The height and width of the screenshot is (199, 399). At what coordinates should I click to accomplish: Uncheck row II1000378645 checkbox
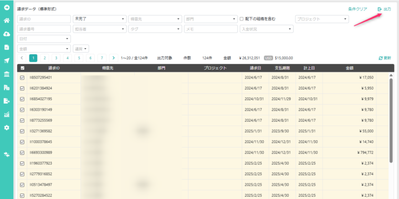22,142
